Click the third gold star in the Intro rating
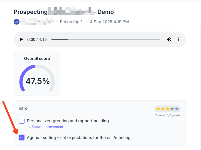 pos(167,109)
